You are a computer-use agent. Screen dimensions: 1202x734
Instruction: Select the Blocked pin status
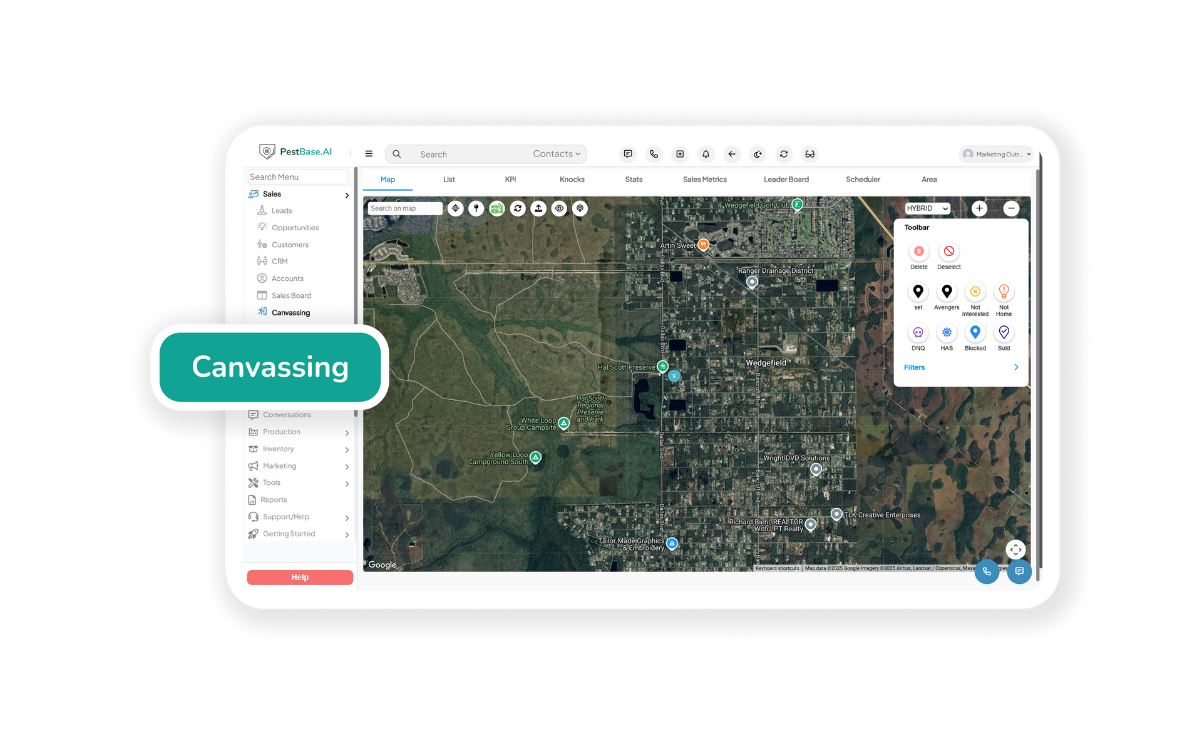pyautogui.click(x=975, y=337)
